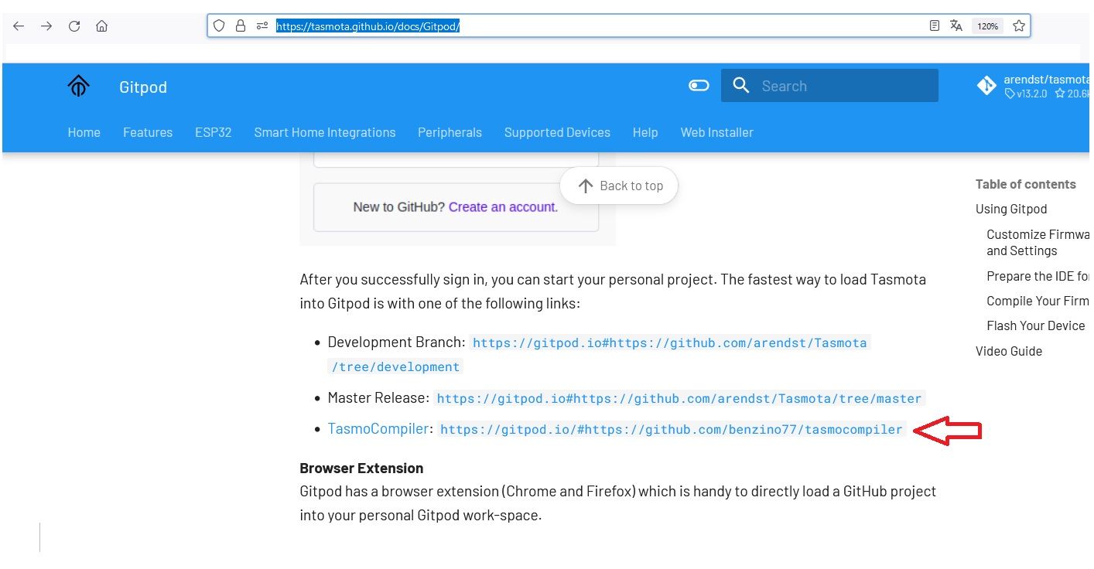Open the ESP32 tab

[x=214, y=132]
